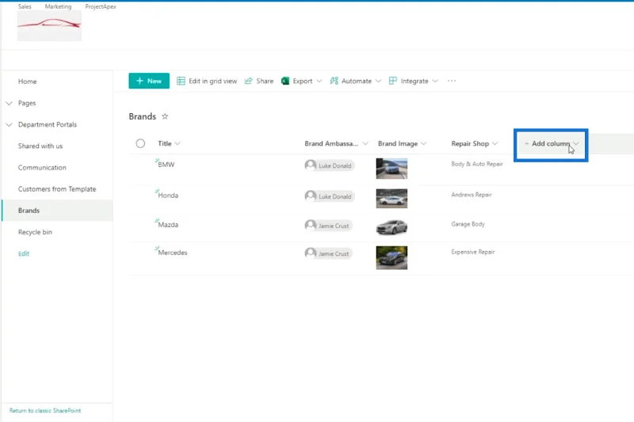Click the Edit navigation link

(x=24, y=253)
